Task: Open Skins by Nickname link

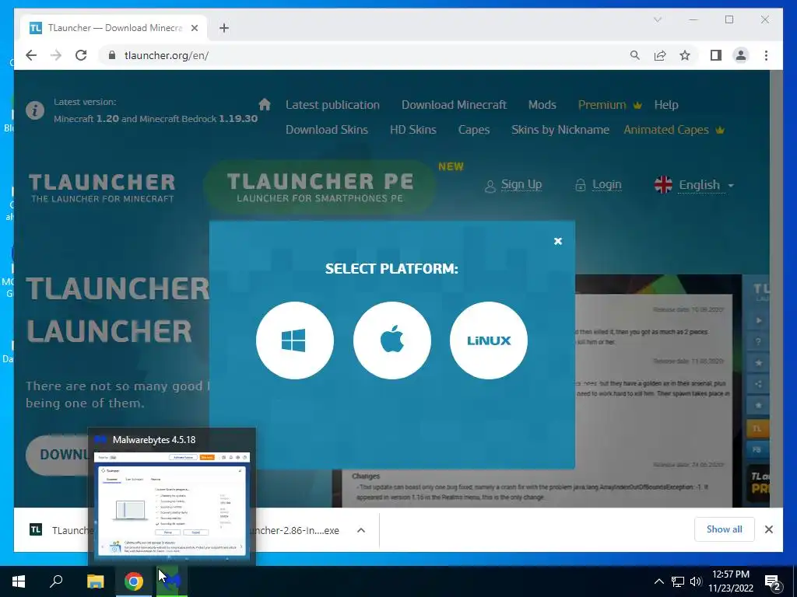Action: tap(560, 130)
